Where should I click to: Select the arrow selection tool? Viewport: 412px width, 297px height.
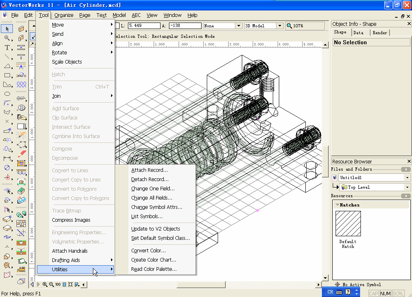[x=7, y=29]
